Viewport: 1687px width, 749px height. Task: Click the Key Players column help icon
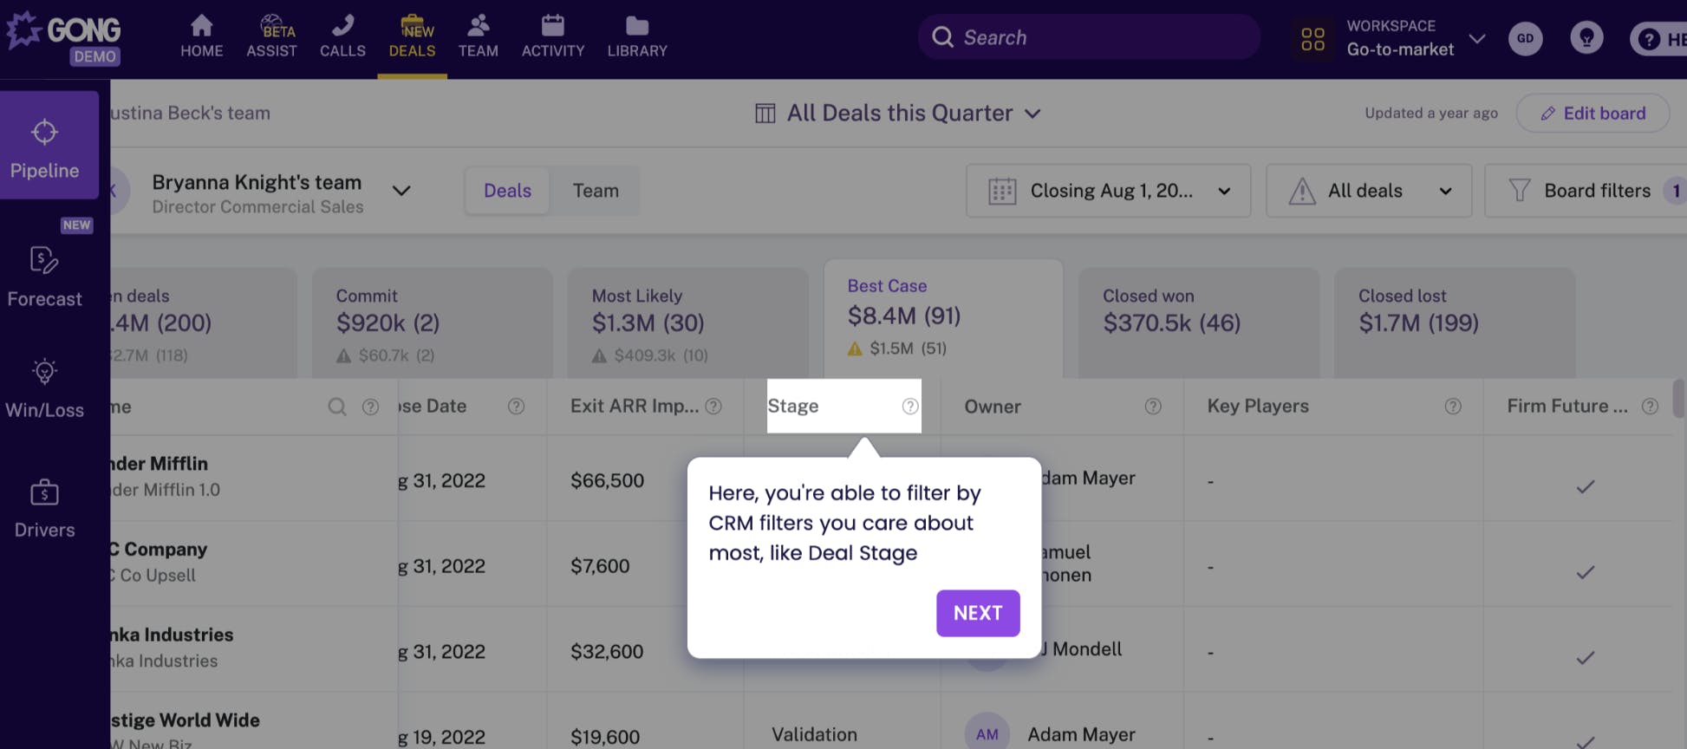pyautogui.click(x=1453, y=407)
